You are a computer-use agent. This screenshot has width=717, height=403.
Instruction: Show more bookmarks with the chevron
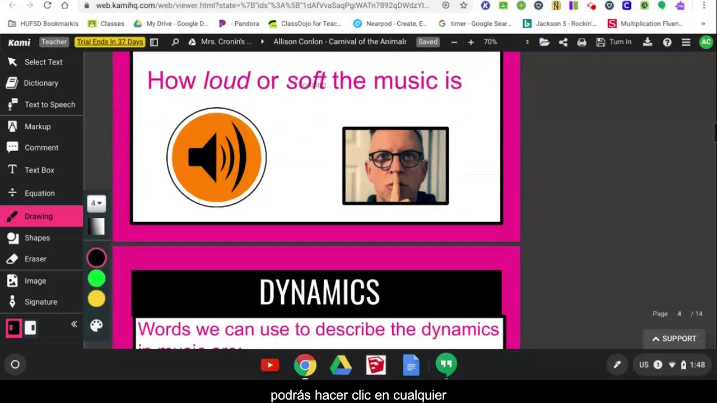(703, 24)
